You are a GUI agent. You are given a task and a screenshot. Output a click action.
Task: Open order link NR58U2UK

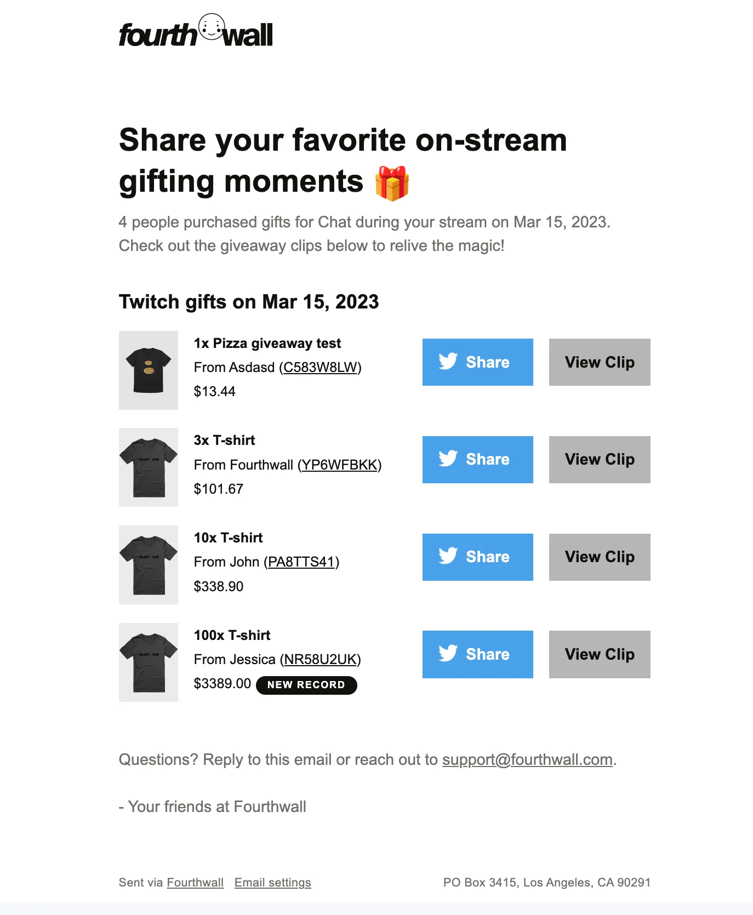point(321,660)
